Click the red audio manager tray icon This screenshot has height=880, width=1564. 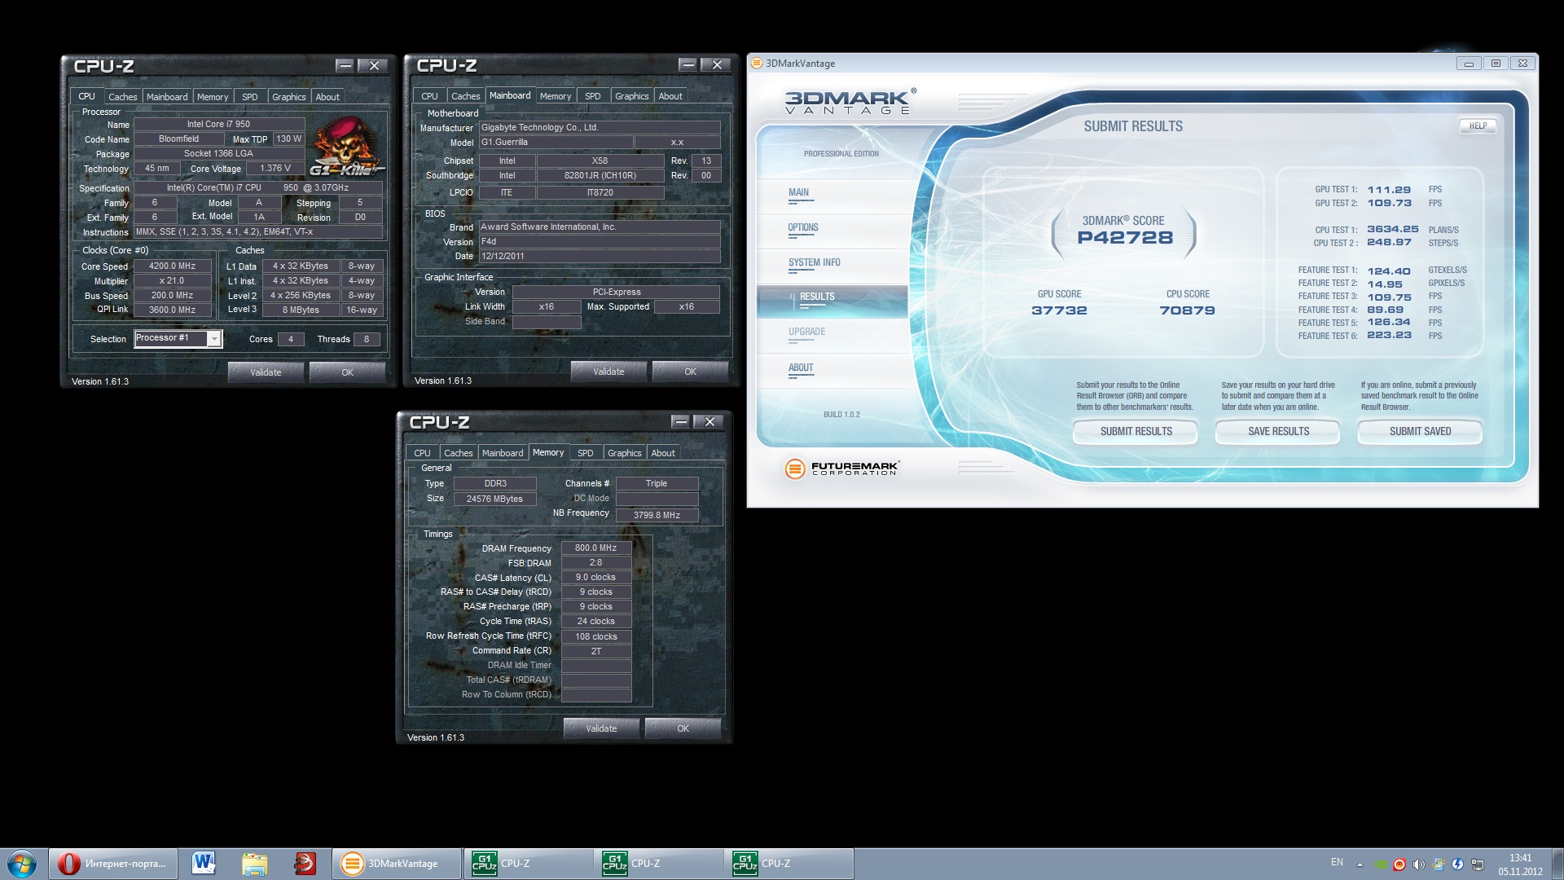click(x=1399, y=864)
